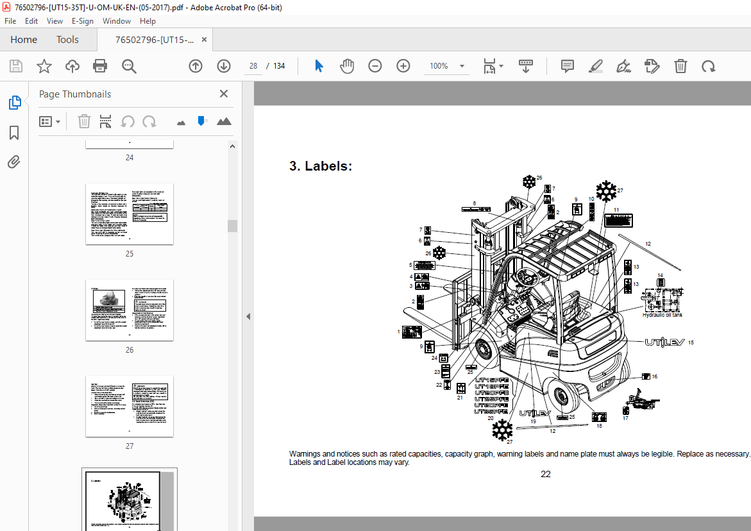751x531 pixels.
Task: Select the Hand tool
Action: click(346, 65)
